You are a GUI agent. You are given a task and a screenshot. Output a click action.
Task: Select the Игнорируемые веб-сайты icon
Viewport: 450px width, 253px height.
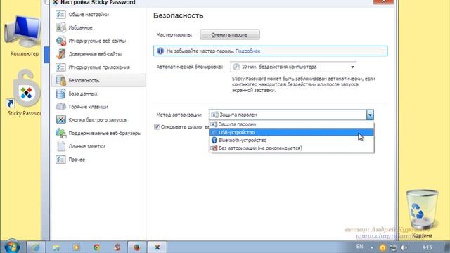coord(60,41)
